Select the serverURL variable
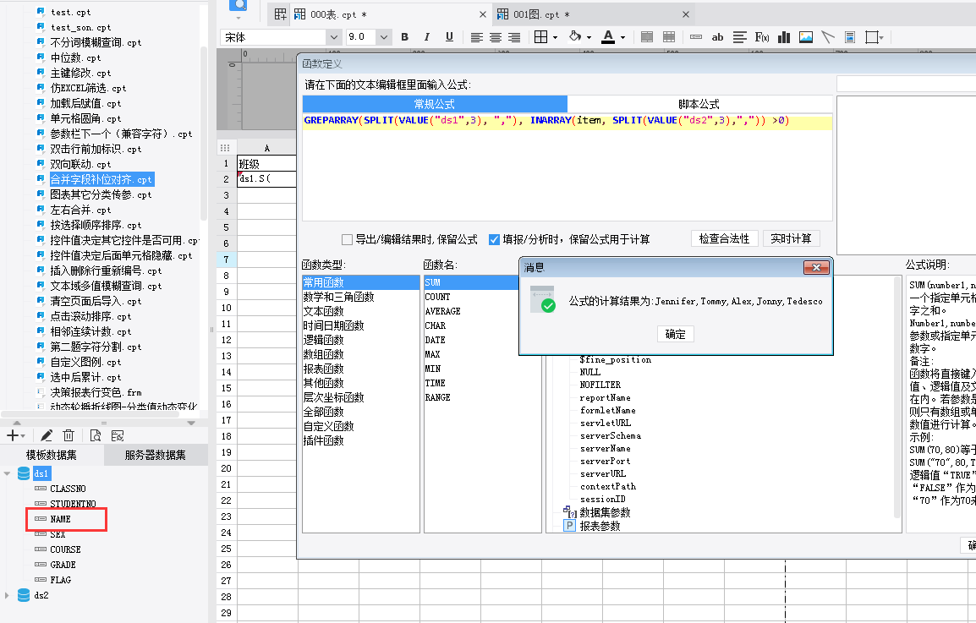 coord(602,473)
